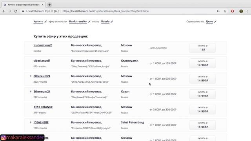This screenshot has height=141, width=251.
Task: Click Kazan location text
Action: tap(125, 92)
